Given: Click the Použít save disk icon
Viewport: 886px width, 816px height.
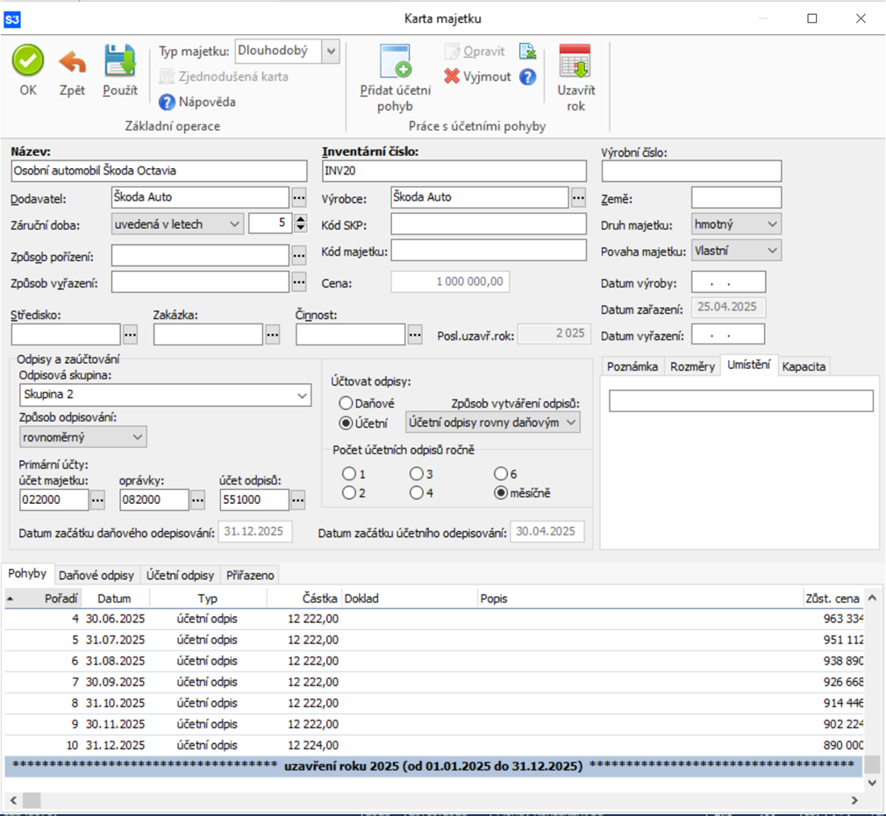Looking at the screenshot, I should pyautogui.click(x=120, y=61).
